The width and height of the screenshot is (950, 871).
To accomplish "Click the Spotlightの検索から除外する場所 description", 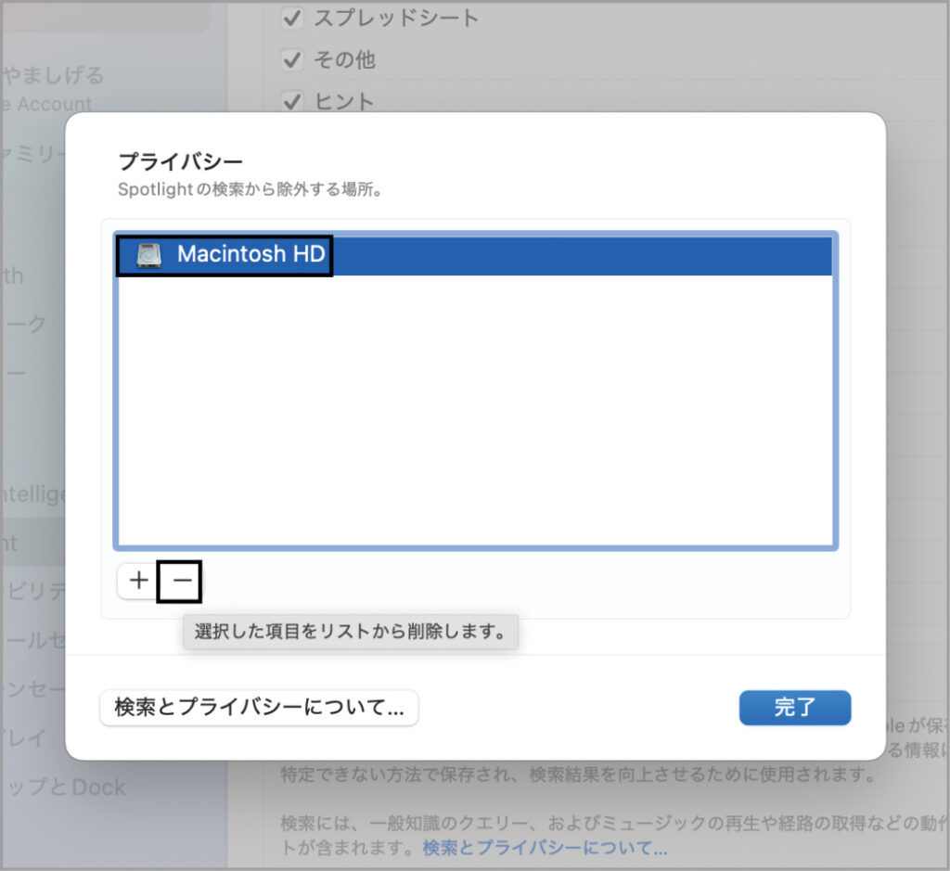I will coord(250,189).
